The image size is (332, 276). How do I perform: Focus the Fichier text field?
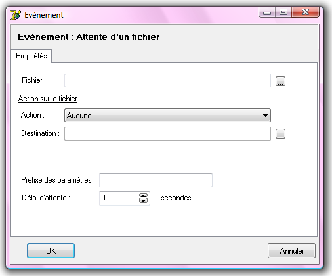pos(167,80)
